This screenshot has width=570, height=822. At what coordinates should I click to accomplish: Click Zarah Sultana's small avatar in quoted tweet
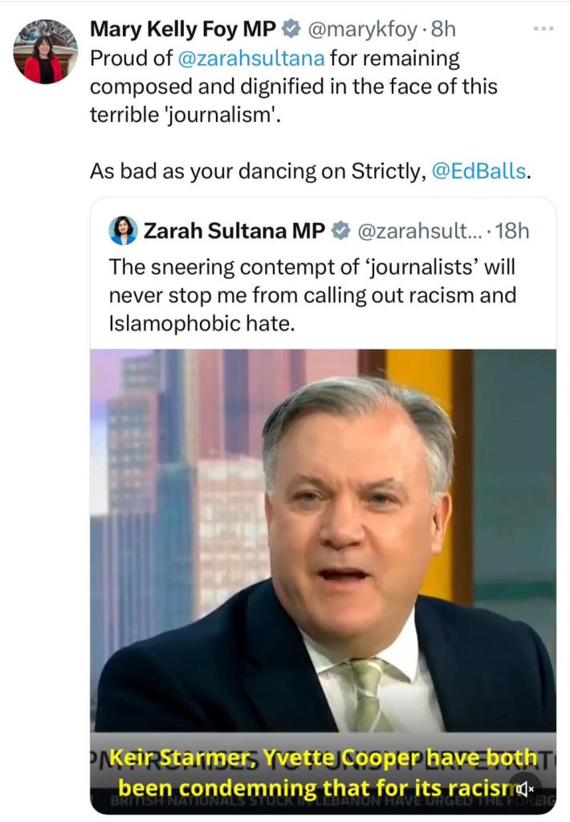coord(123,231)
